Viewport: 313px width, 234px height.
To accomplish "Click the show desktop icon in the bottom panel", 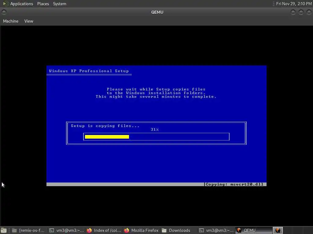I will [x=4, y=230].
